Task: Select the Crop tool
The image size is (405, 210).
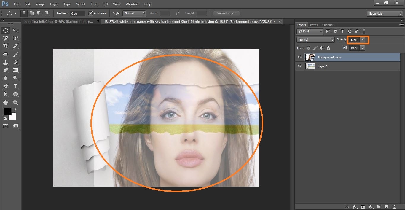Action: click(6, 46)
